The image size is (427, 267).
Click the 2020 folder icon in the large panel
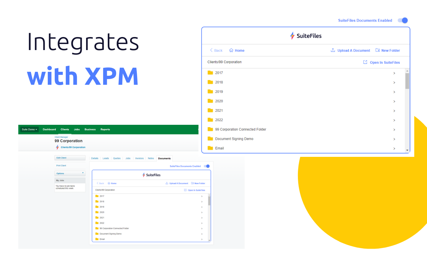point(210,101)
